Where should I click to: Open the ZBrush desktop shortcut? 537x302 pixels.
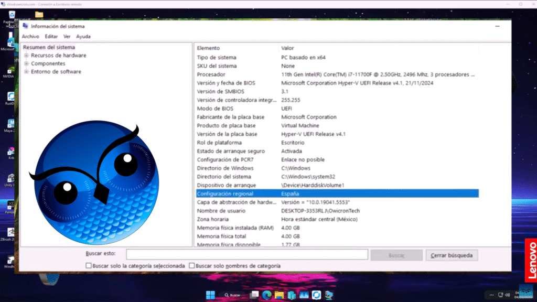[x=10, y=232]
